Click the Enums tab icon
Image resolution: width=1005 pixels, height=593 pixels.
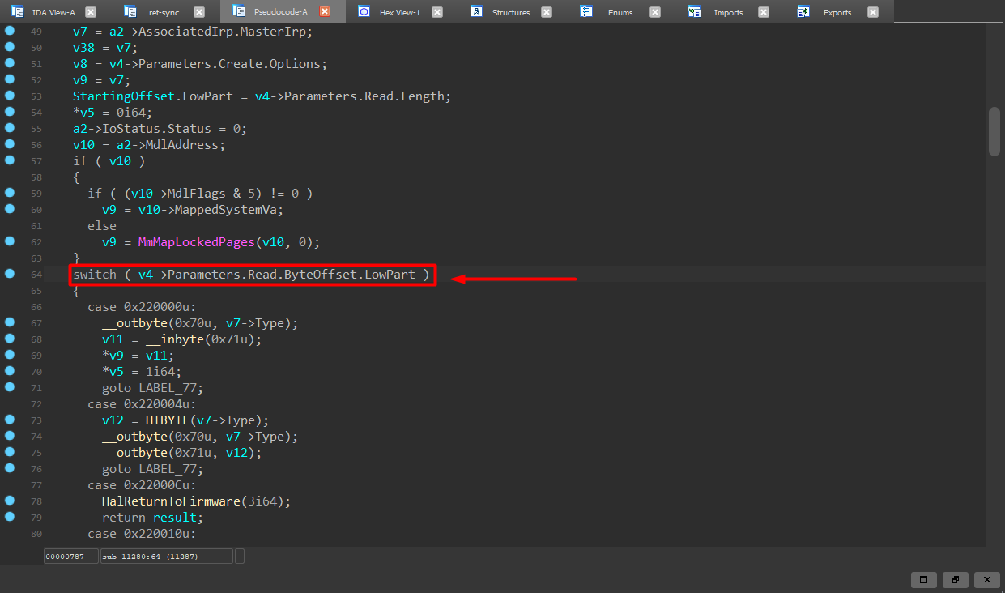pyautogui.click(x=587, y=11)
